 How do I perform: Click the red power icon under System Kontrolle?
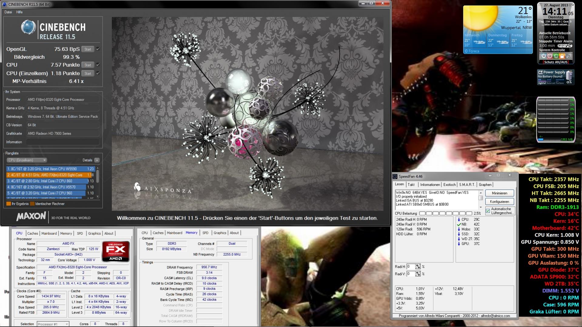550,56
